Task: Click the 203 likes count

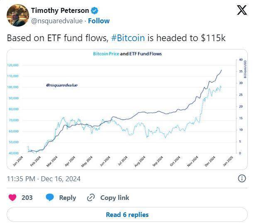Action: click(x=27, y=198)
